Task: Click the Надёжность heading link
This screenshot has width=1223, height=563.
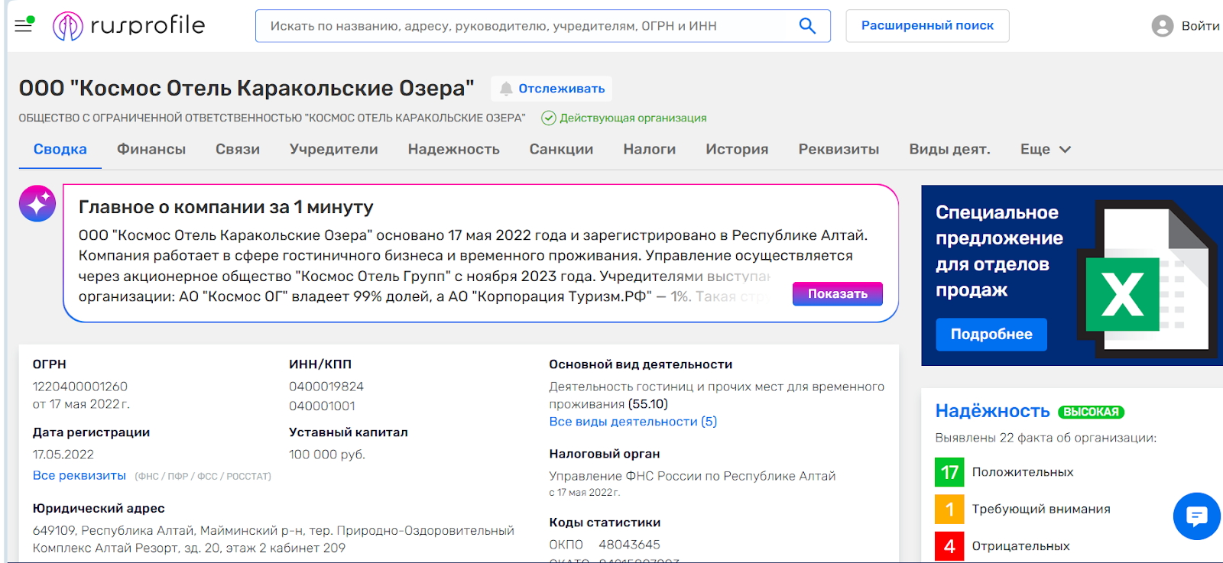Action: 992,411
